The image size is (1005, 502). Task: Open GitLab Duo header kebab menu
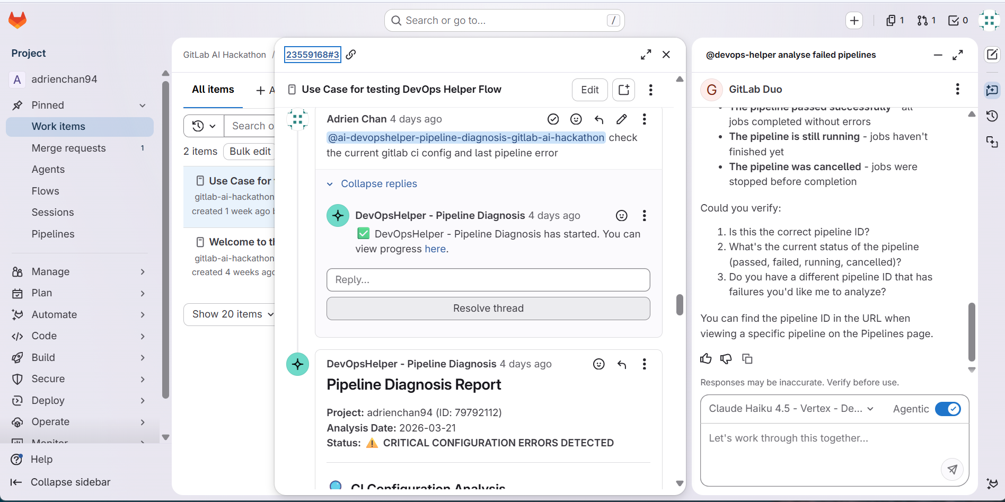[957, 89]
